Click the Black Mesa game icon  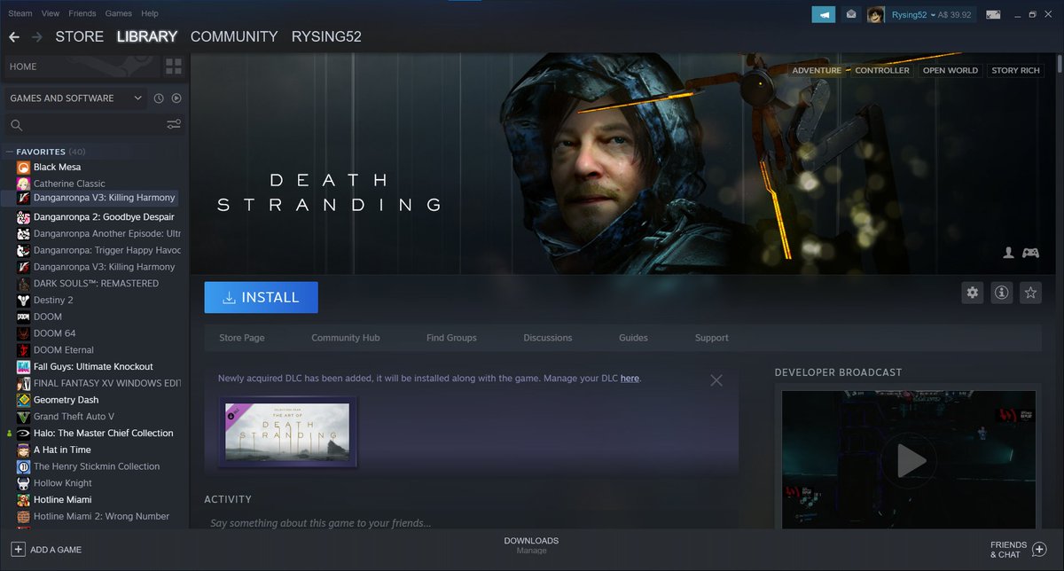point(24,167)
